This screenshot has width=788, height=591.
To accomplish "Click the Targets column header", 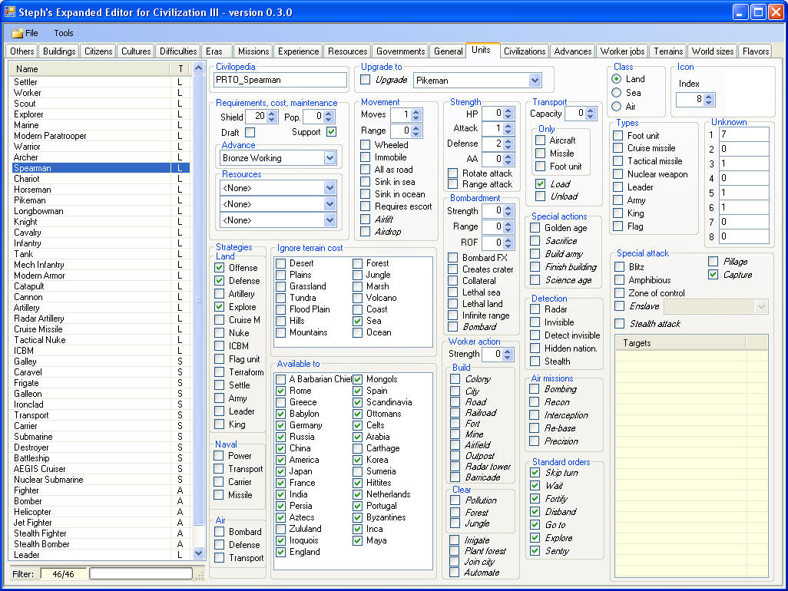I will [681, 343].
